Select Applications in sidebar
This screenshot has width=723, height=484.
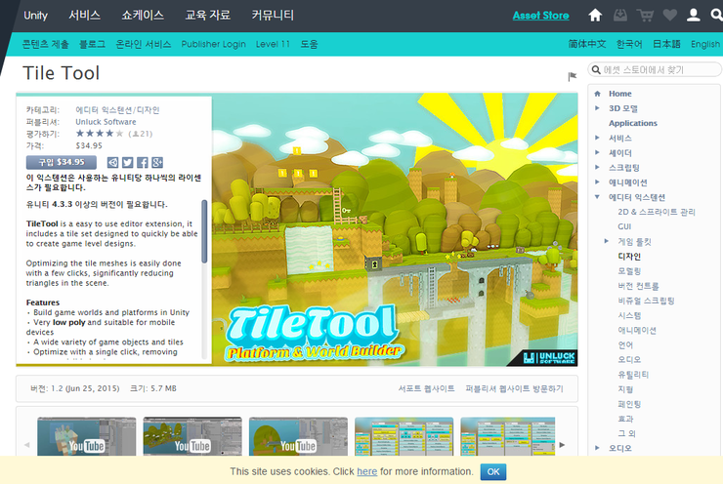click(x=633, y=123)
